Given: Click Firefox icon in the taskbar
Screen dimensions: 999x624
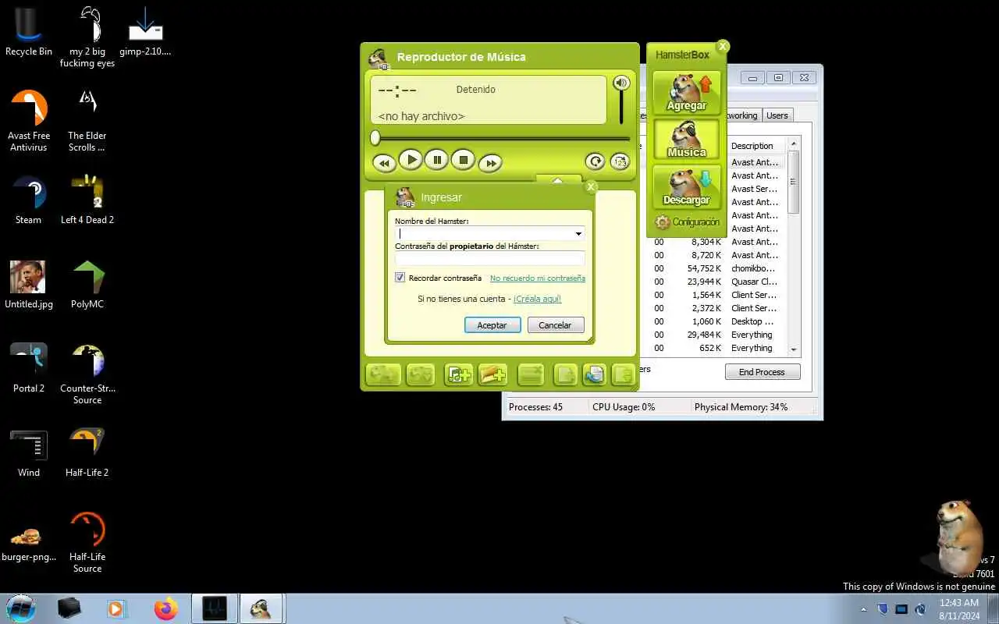Looking at the screenshot, I should 165,608.
